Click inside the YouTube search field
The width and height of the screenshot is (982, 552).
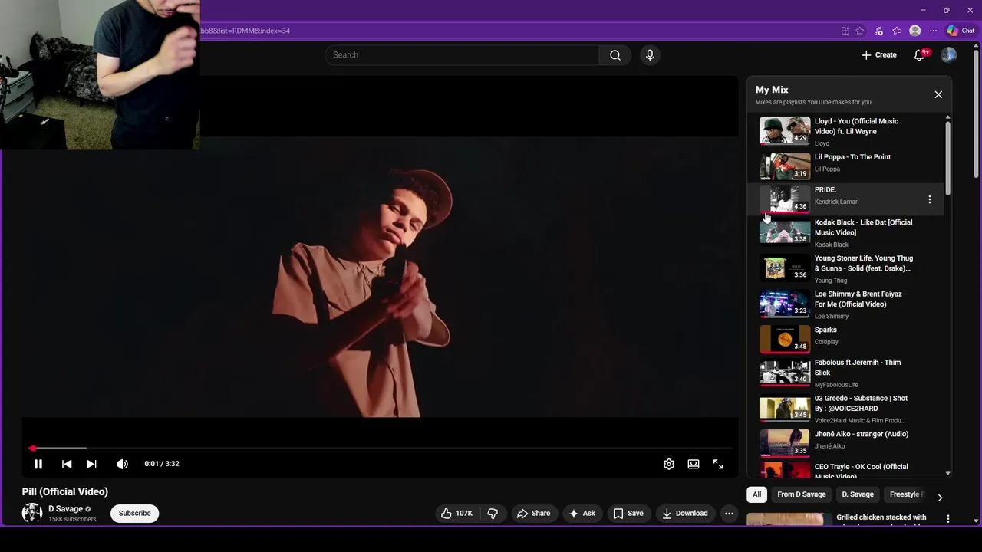[x=462, y=55]
